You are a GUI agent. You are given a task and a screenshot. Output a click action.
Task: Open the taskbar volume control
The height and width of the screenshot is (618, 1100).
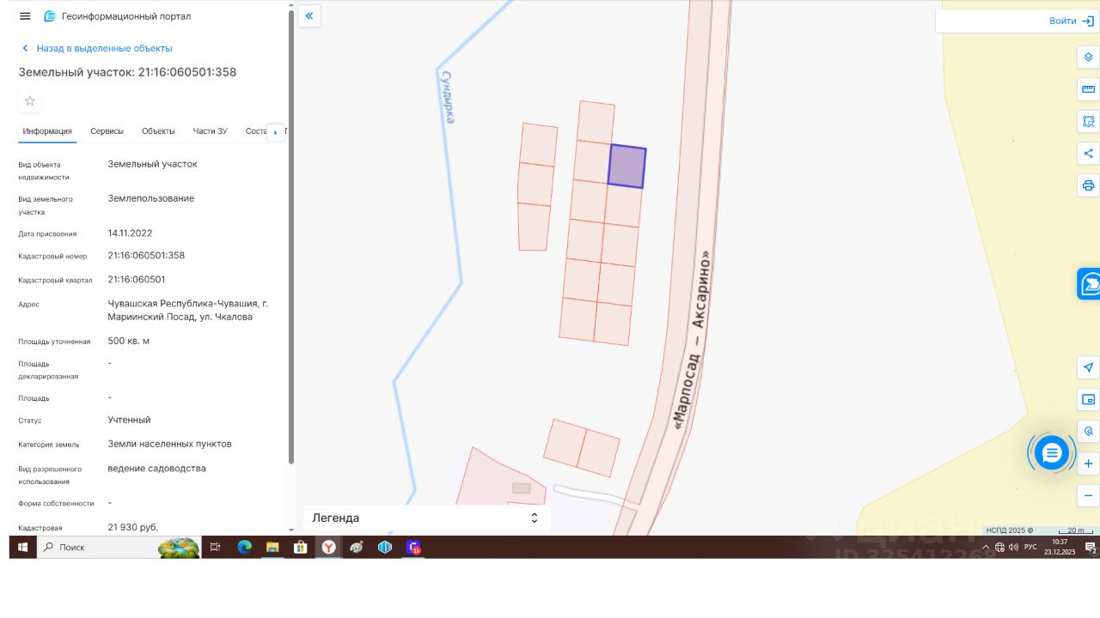pos(1013,548)
